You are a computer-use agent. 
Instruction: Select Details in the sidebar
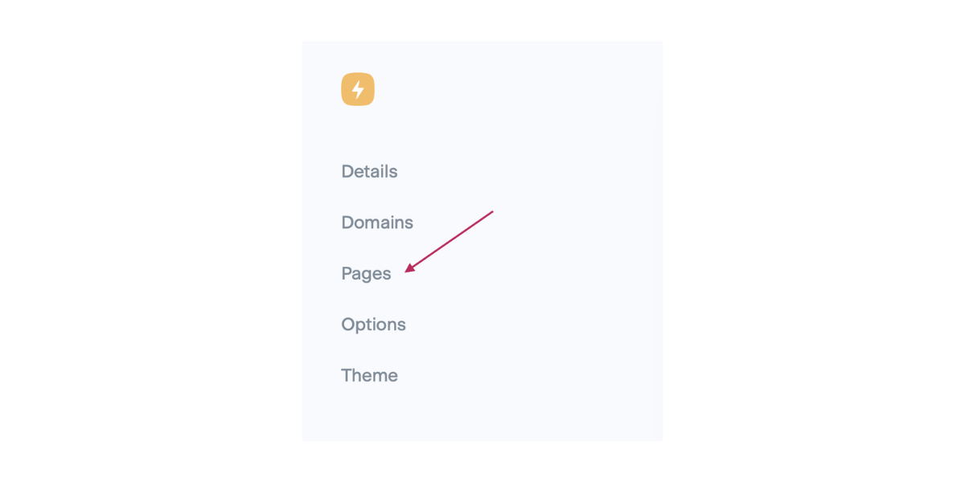369,171
